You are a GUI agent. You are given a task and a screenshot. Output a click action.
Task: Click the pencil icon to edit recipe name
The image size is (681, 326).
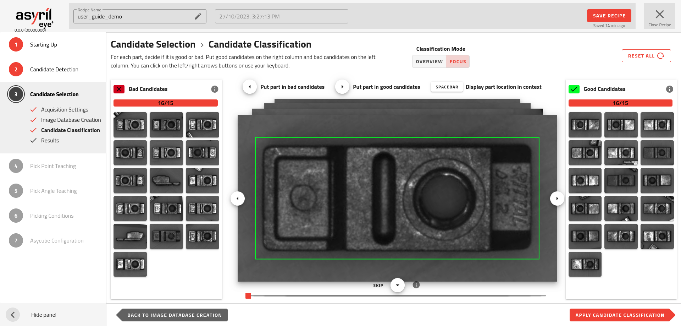[198, 16]
